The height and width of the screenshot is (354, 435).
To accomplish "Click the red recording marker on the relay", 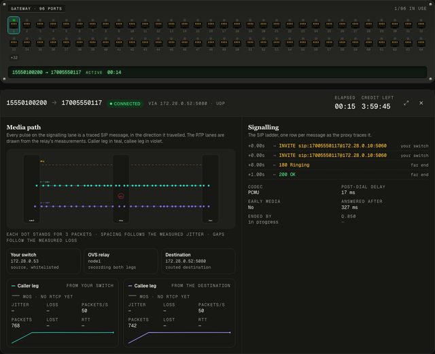I will (x=121, y=196).
